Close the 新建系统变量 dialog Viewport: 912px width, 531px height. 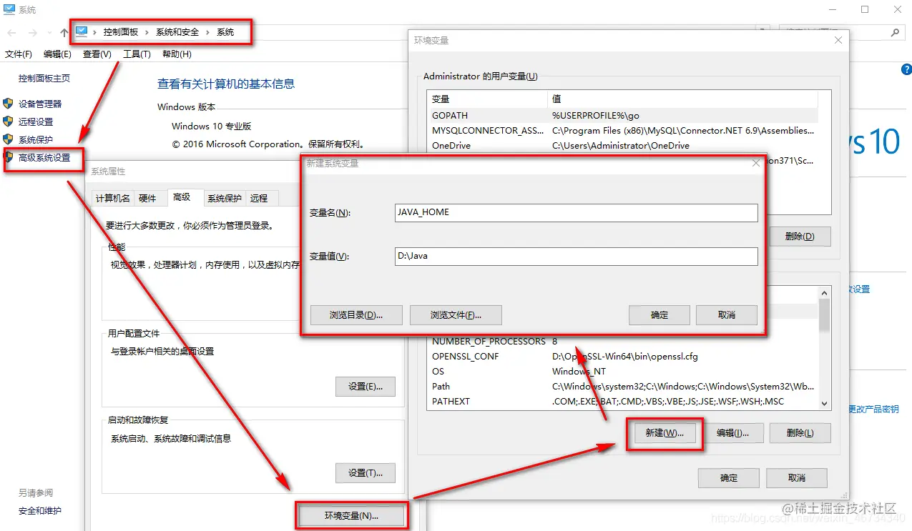point(755,164)
